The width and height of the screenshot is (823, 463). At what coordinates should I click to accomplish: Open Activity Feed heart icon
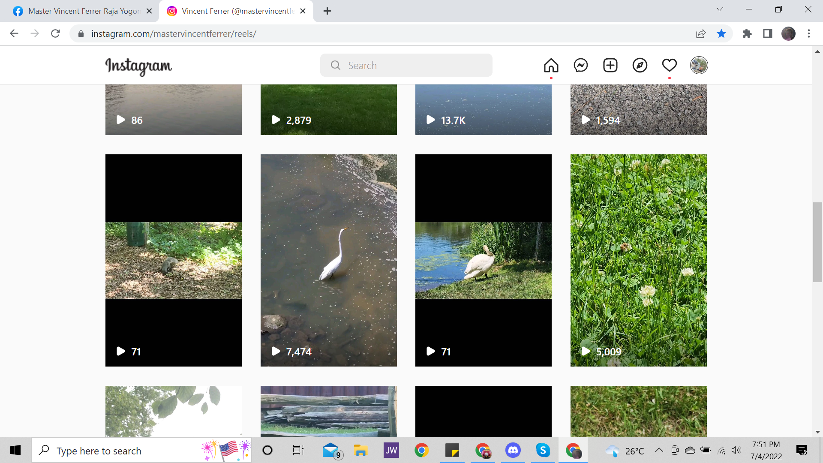pyautogui.click(x=669, y=66)
